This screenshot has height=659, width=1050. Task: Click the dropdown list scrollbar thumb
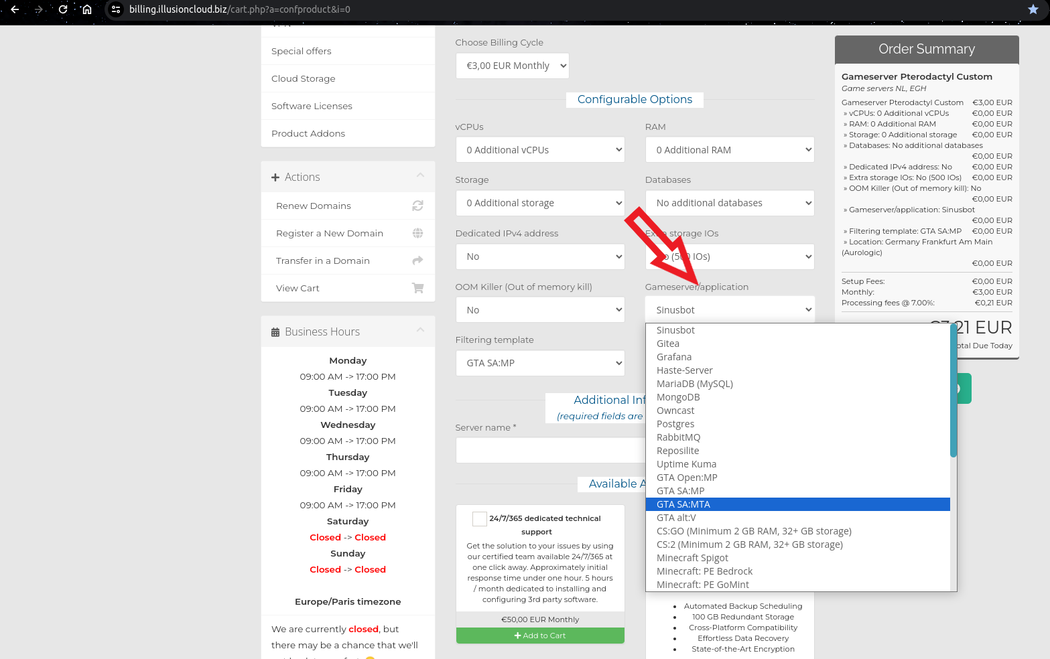(954, 391)
